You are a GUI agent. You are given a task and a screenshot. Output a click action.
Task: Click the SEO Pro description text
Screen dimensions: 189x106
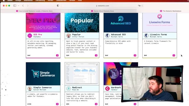click(x=42, y=44)
